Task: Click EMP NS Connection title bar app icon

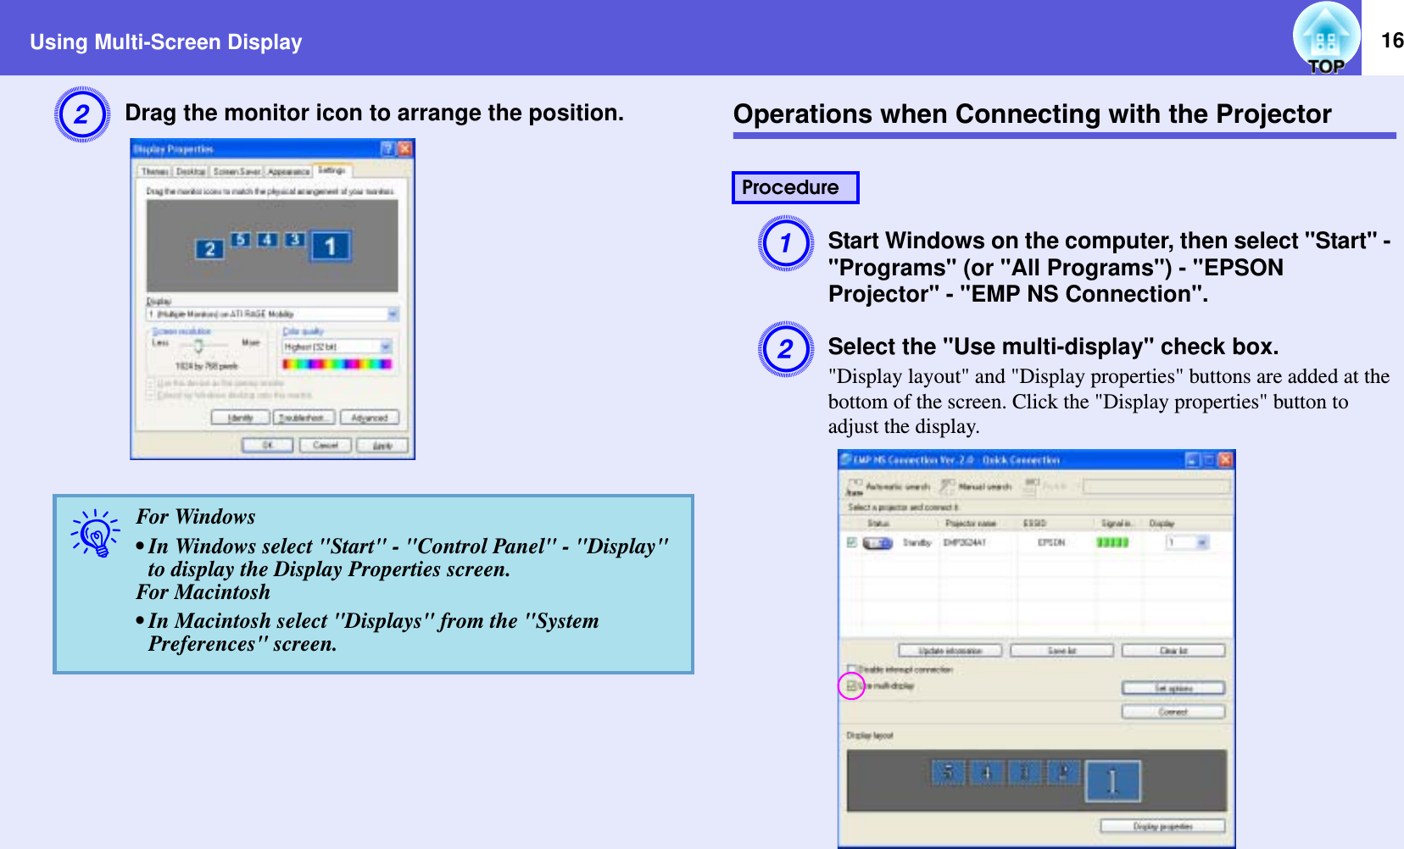Action: 846,460
